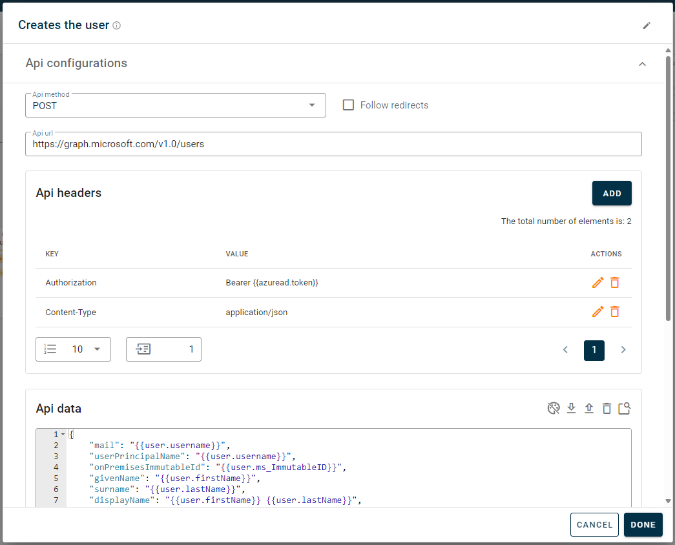Delete the Authorization header row
675x545 pixels.
coord(615,282)
